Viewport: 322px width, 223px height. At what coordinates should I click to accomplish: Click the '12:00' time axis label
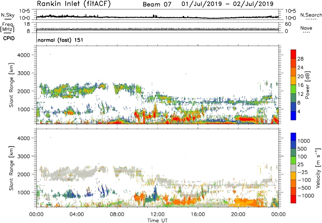pos(157,215)
